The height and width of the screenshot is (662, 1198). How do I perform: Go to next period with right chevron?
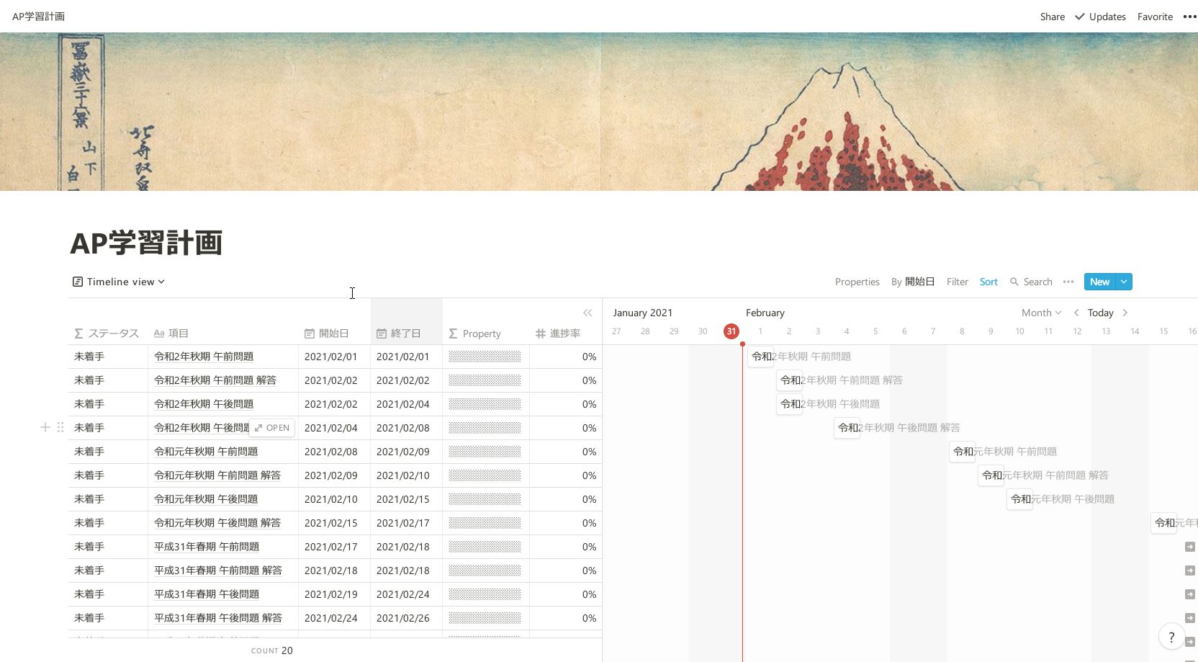click(x=1125, y=313)
